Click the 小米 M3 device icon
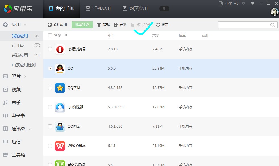Screen dimensions: 279x166 (x=221, y=3)
